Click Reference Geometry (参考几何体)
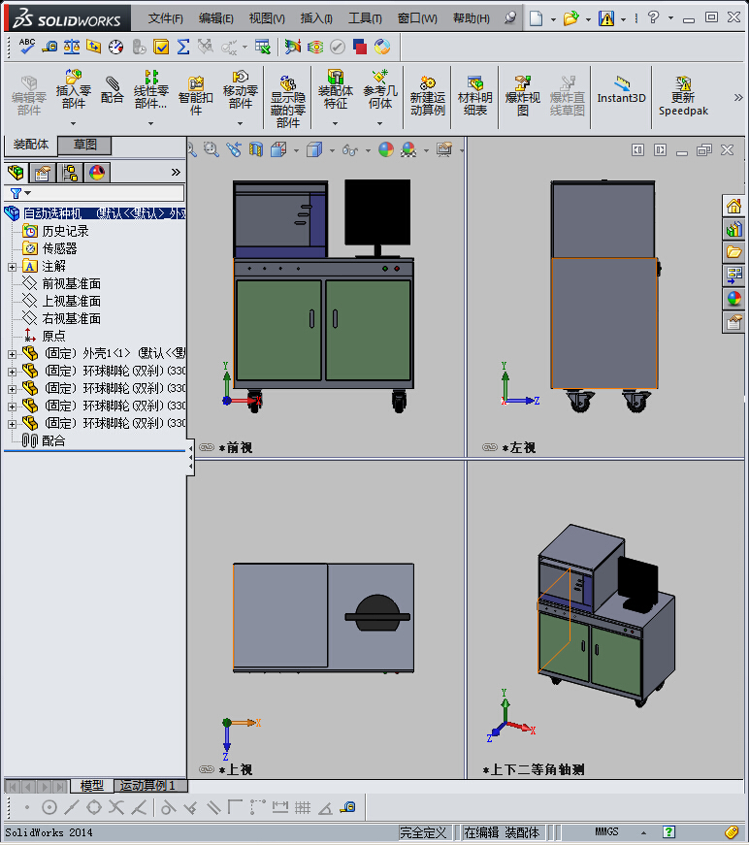Viewport: 749px width, 845px height. [380, 90]
